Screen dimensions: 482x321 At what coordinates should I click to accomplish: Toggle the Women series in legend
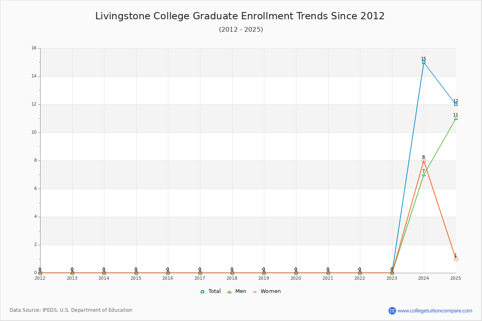tap(266, 291)
